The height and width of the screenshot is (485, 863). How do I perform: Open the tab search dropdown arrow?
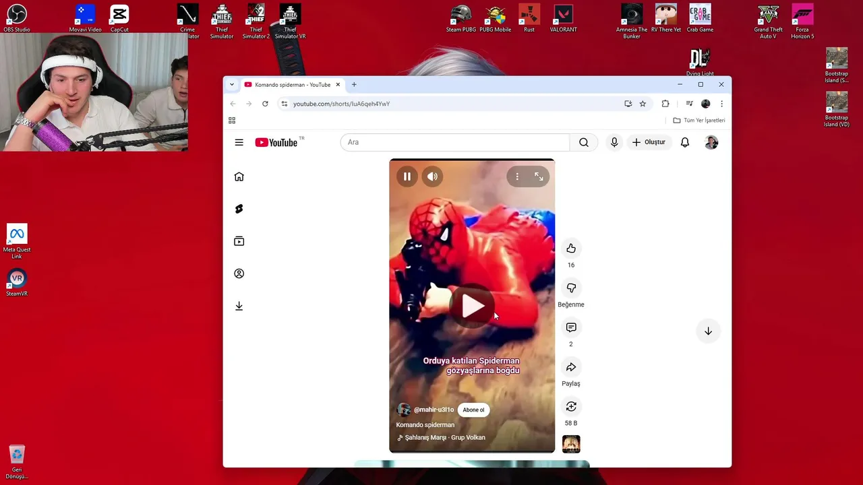pos(232,85)
